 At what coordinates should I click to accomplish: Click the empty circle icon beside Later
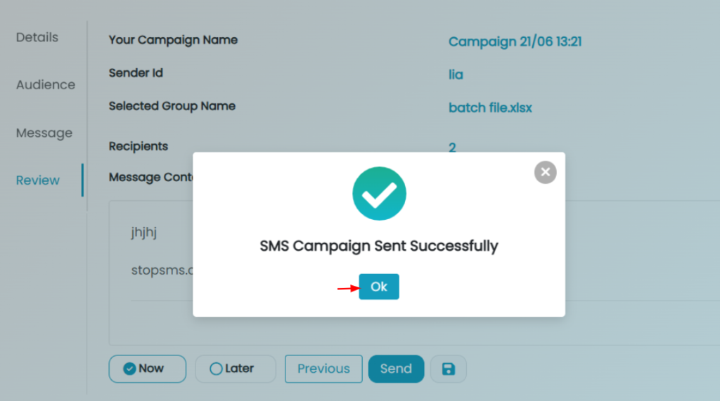[216, 369]
